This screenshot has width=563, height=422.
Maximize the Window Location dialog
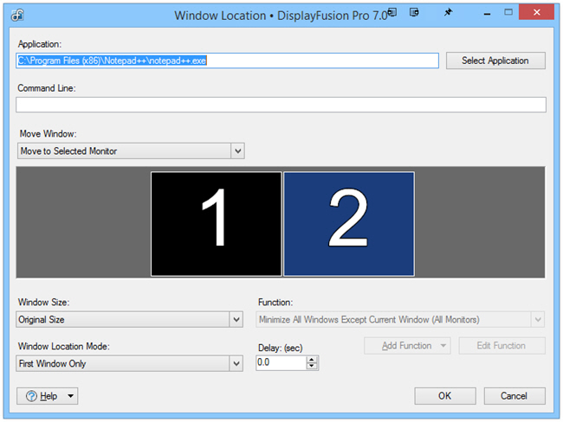508,13
